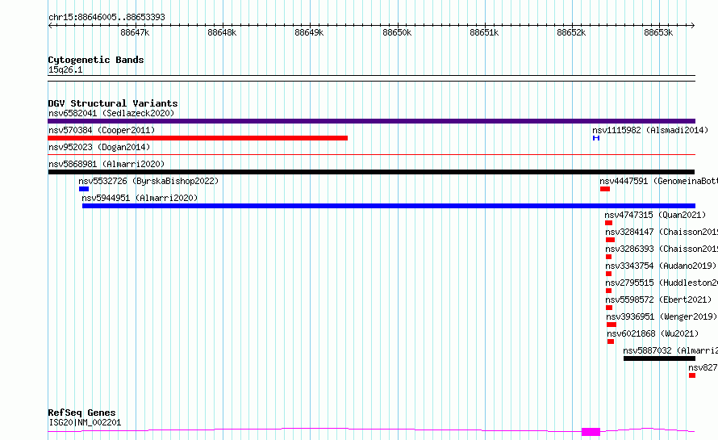Click the small blue nsv5532726 variant bar
Screen dimensions: 718x440
click(84, 189)
